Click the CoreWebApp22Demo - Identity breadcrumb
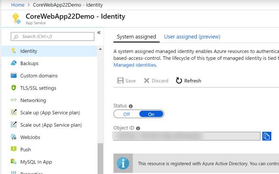279x174 pixels. click(68, 5)
